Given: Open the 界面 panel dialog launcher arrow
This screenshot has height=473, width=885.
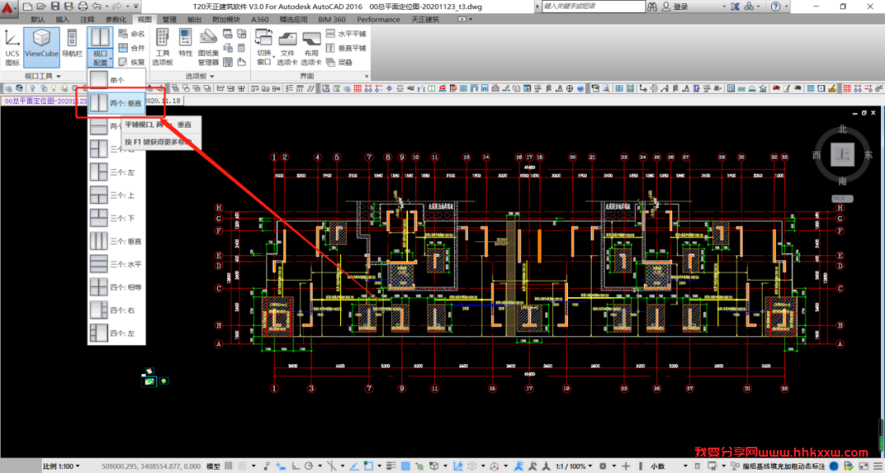Looking at the screenshot, I should [366, 76].
